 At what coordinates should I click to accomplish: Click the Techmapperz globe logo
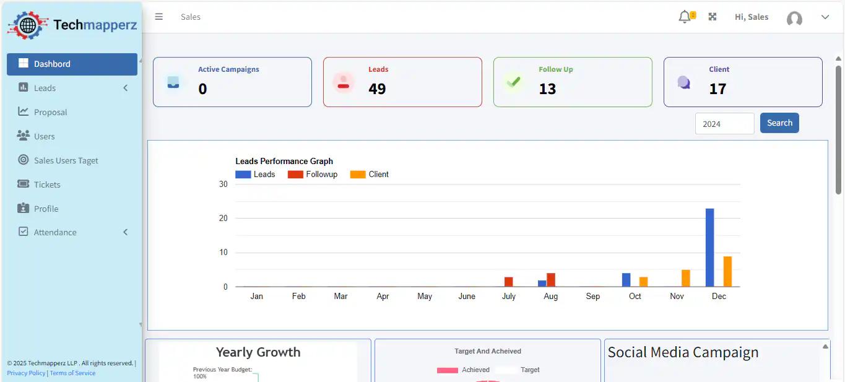(28, 25)
